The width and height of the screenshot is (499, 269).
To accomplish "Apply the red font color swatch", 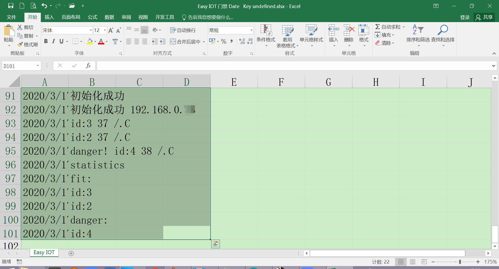I will (101, 42).
